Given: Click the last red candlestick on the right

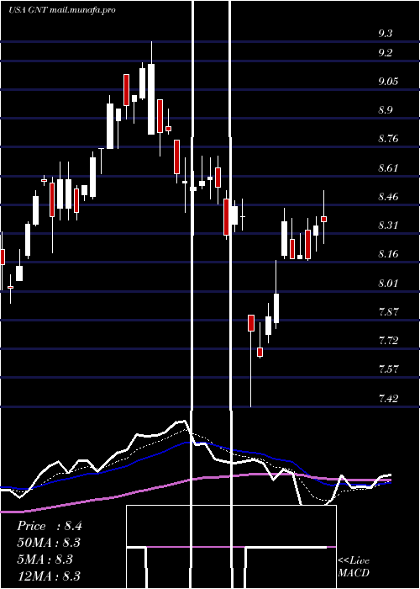Looking at the screenshot, I should 324,219.
